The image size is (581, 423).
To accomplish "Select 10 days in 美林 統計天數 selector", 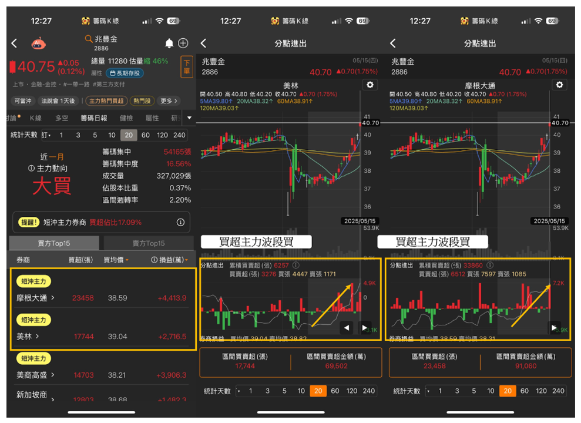I will pyautogui.click(x=301, y=391).
